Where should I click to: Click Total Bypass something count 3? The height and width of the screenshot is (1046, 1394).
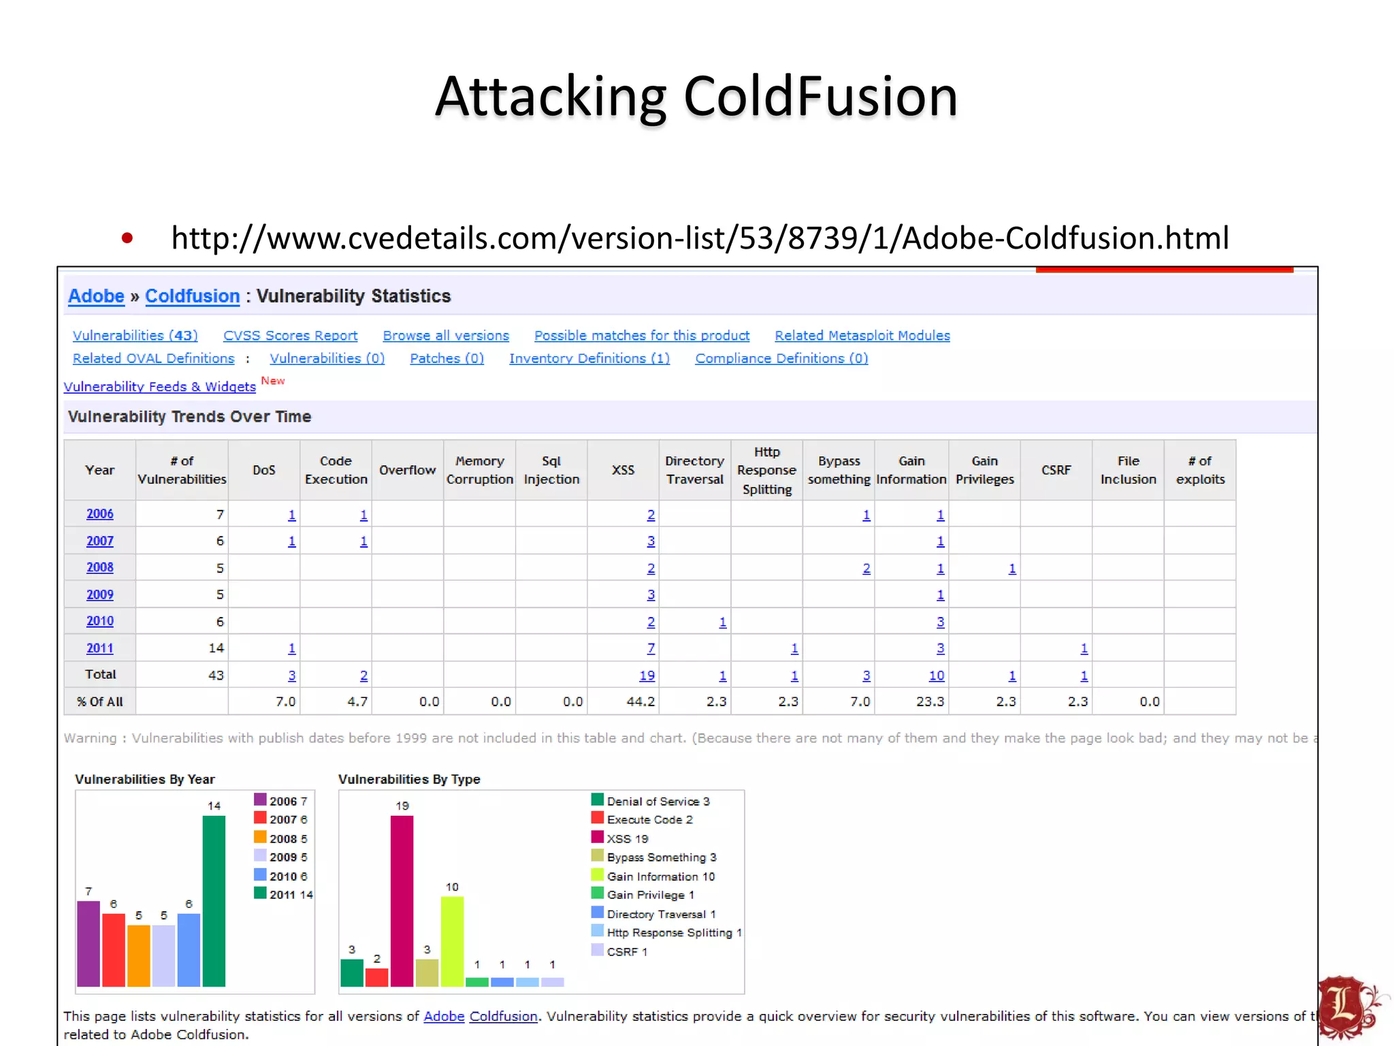click(866, 676)
